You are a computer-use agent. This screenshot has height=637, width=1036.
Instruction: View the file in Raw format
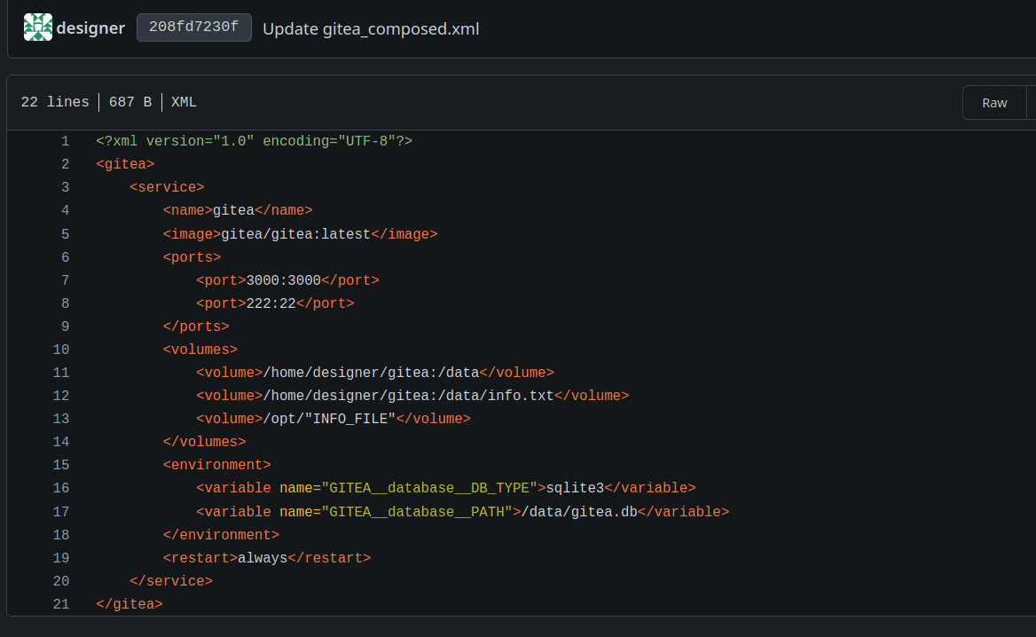[x=993, y=103]
